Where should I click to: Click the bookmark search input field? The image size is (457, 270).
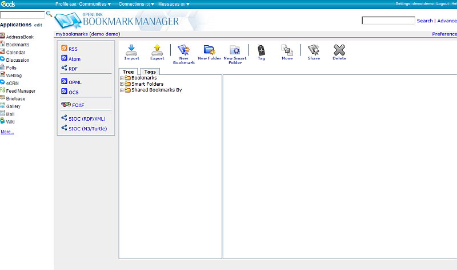pyautogui.click(x=388, y=21)
